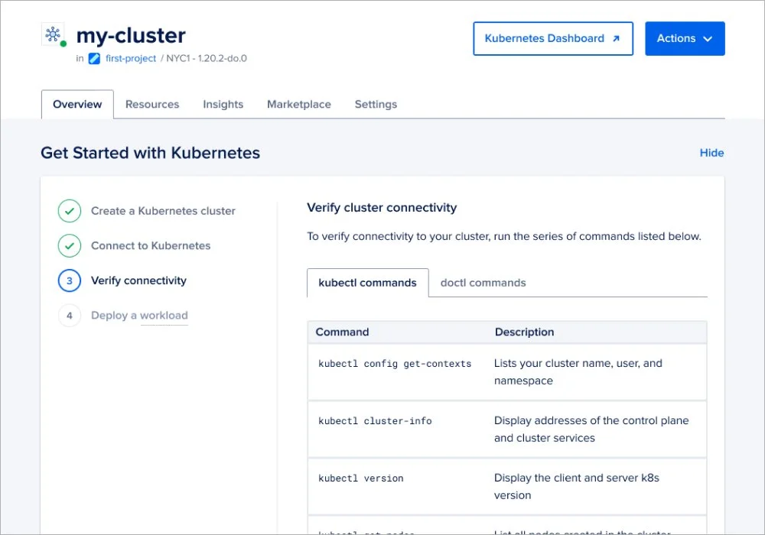Screen dimensions: 765x535
Task: Open the Insights tab
Action: [x=223, y=104]
